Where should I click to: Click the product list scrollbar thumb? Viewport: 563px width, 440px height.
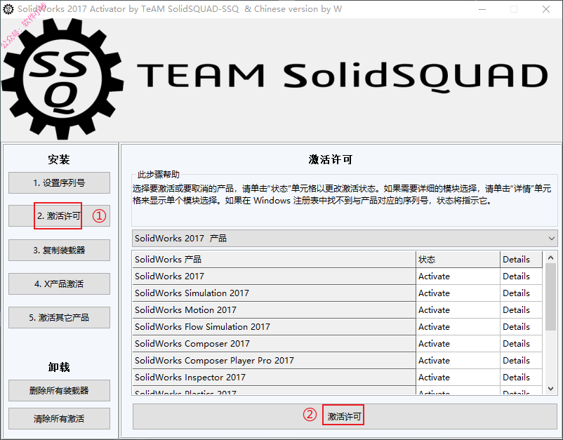pos(551,297)
